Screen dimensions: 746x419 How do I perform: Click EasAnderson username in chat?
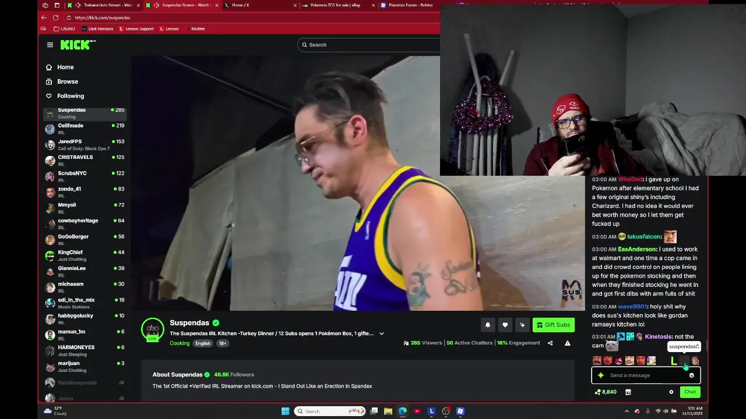tap(637, 249)
